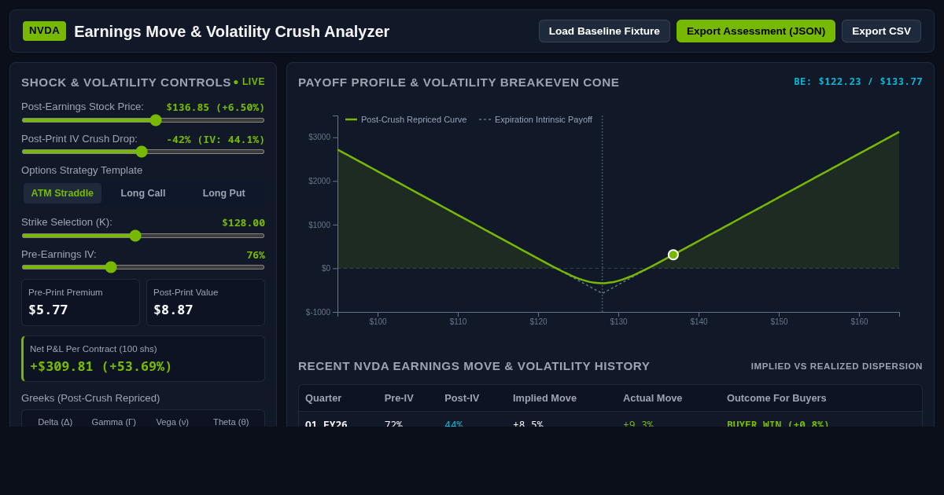Click Load Baseline Fixture button
Viewport: 944px width, 495px height.
point(604,31)
